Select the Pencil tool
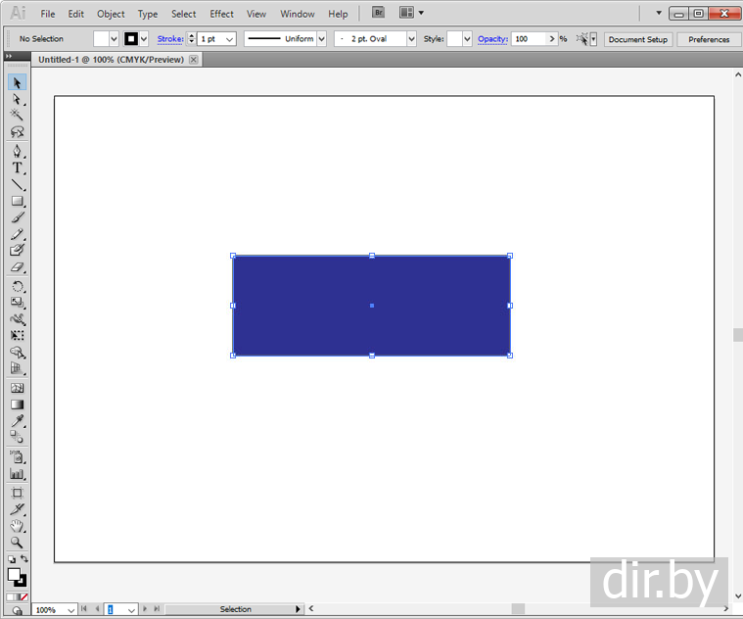The image size is (743, 619). click(17, 234)
